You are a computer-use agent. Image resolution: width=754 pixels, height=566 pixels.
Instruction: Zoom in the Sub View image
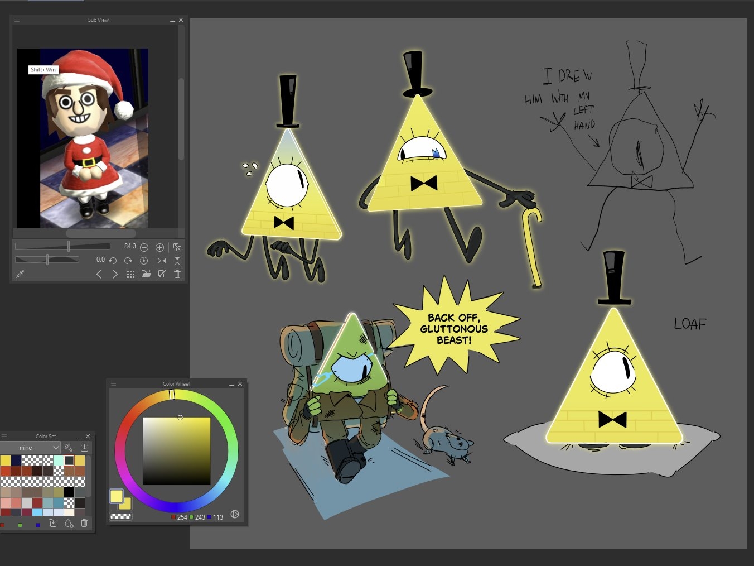(159, 247)
